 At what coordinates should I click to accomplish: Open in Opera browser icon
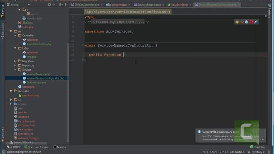click(x=251, y=22)
